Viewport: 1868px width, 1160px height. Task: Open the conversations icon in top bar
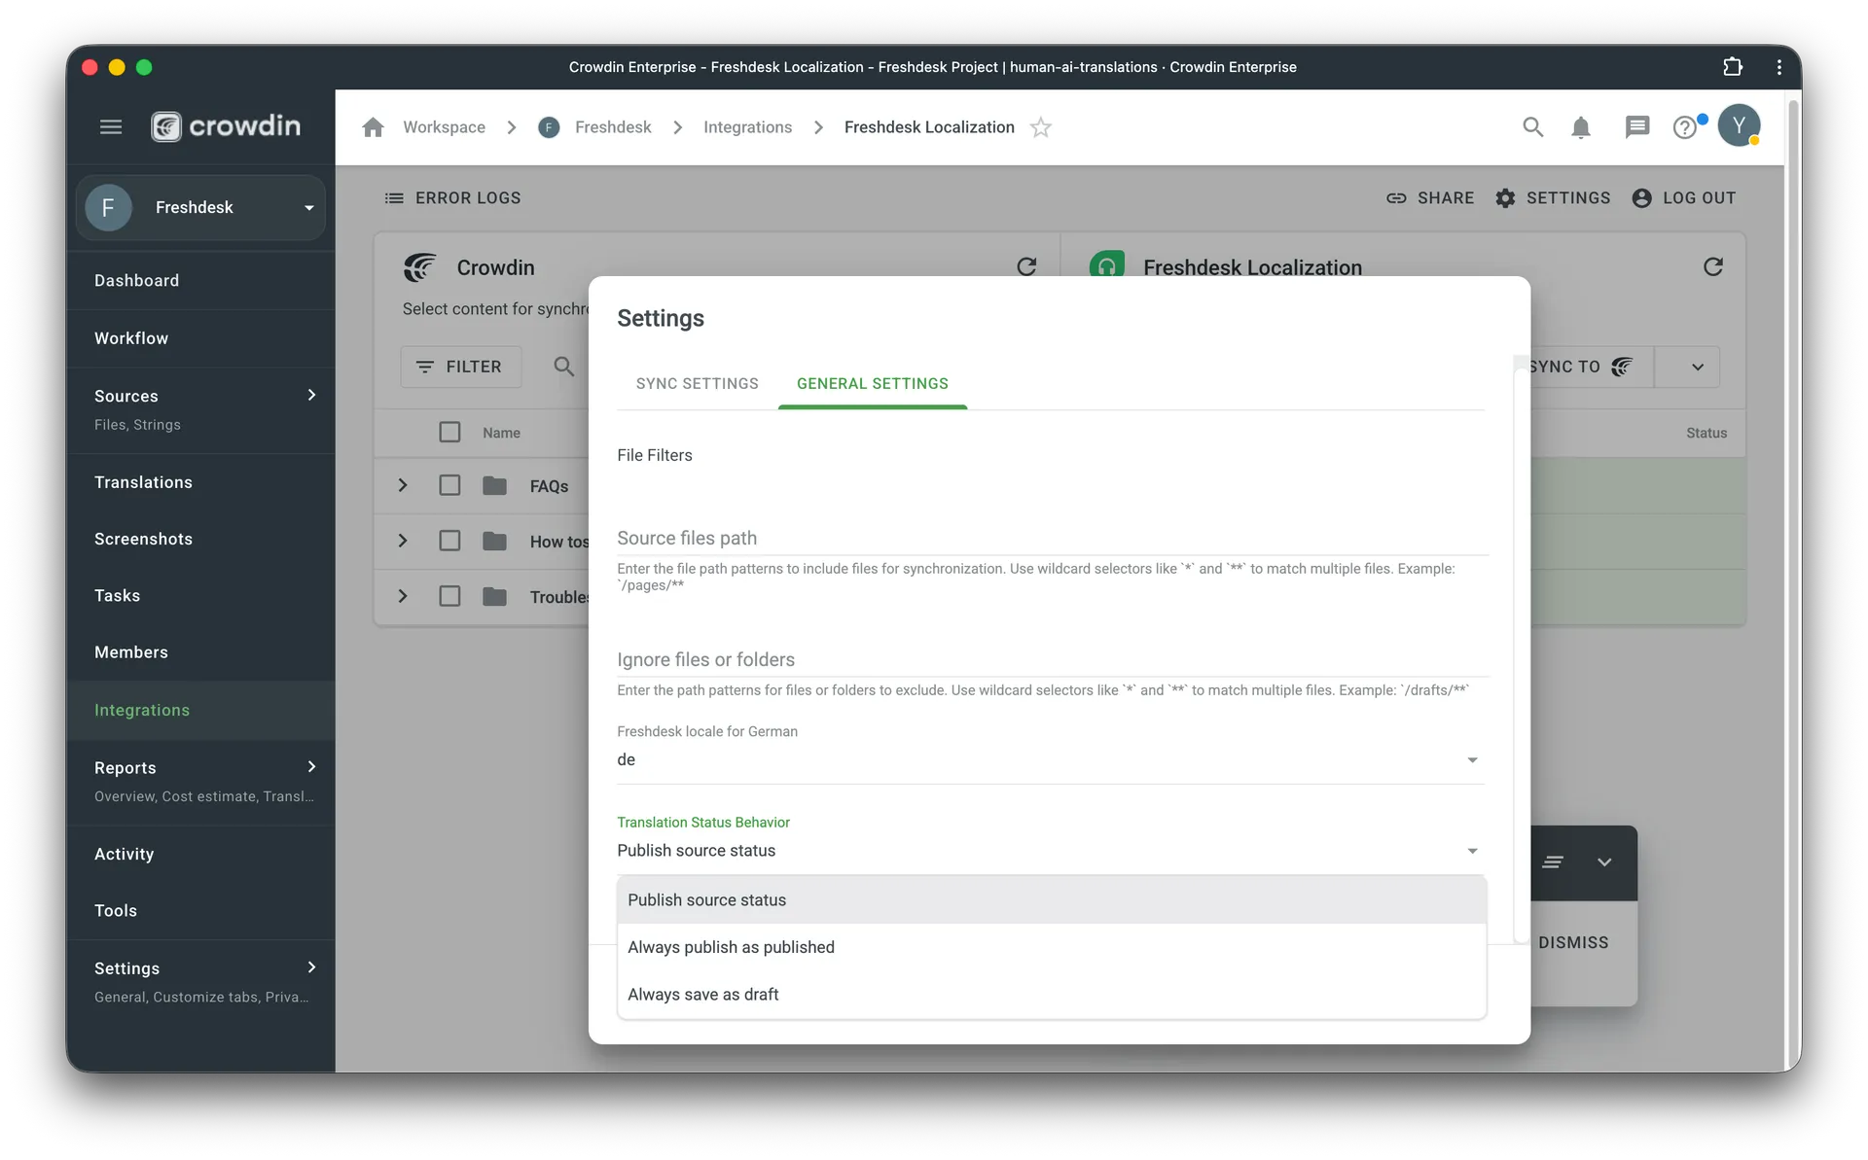(1636, 126)
